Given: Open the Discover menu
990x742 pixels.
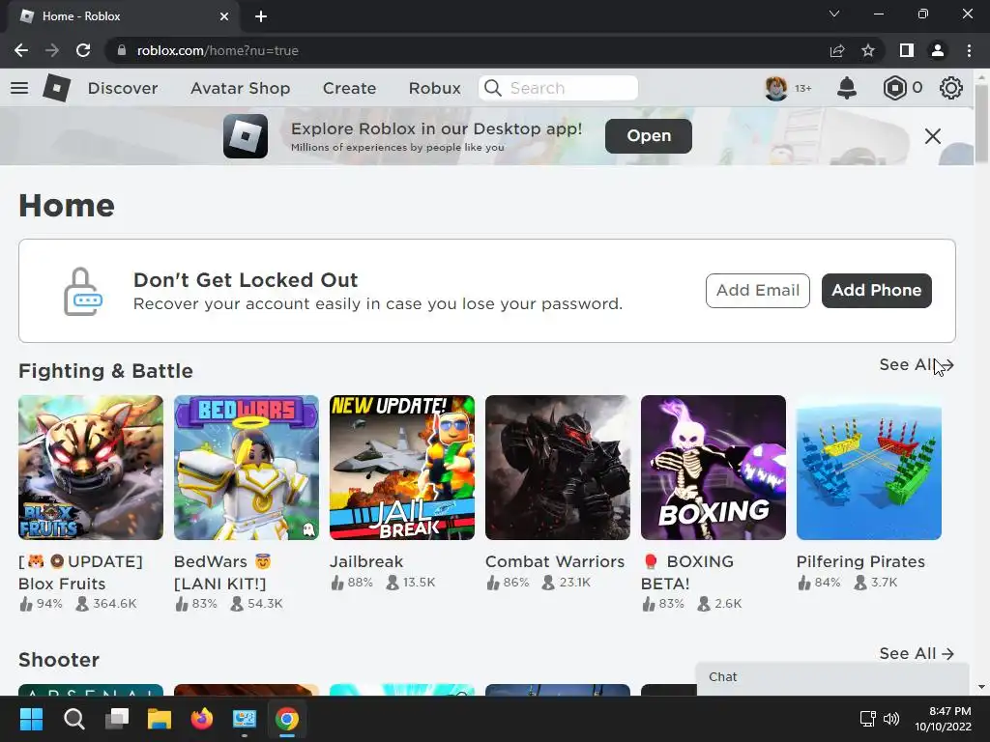Looking at the screenshot, I should (x=123, y=88).
